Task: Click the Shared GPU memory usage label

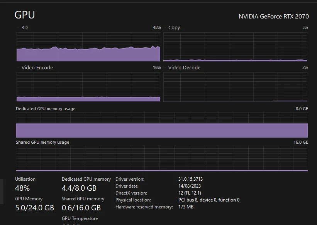Action: pos(42,142)
